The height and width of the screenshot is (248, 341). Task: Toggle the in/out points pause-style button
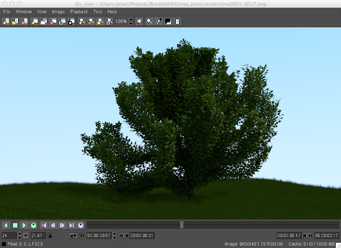[82, 236]
